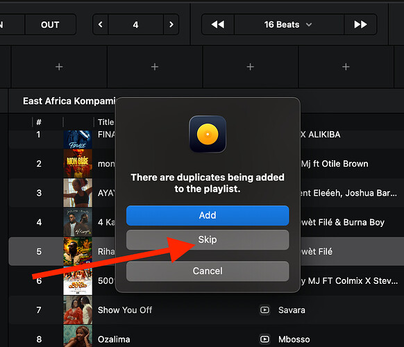Select the Show You Off track row

(x=206, y=310)
